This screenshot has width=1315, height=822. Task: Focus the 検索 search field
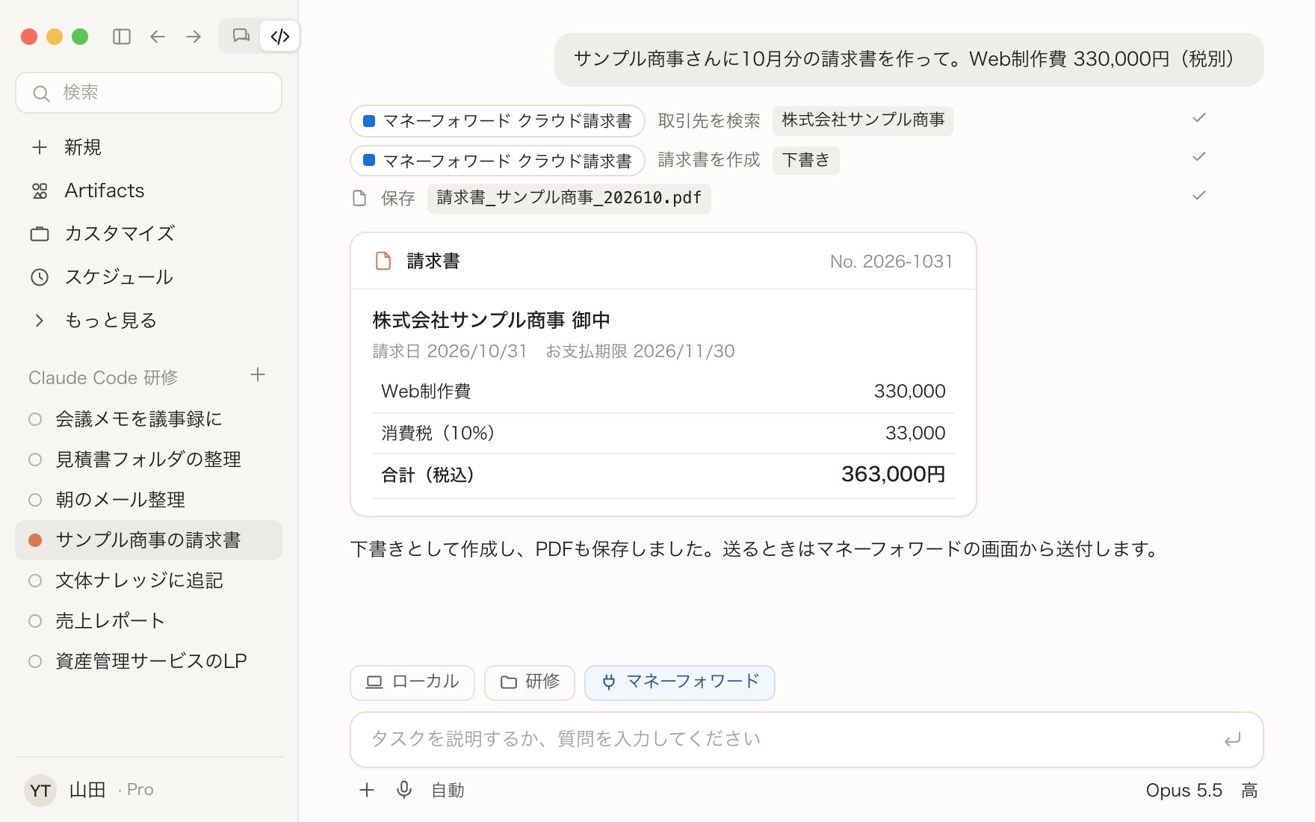[x=149, y=93]
